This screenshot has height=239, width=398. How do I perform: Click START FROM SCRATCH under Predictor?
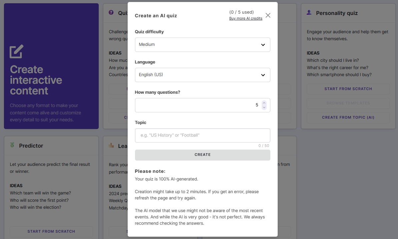51,231
